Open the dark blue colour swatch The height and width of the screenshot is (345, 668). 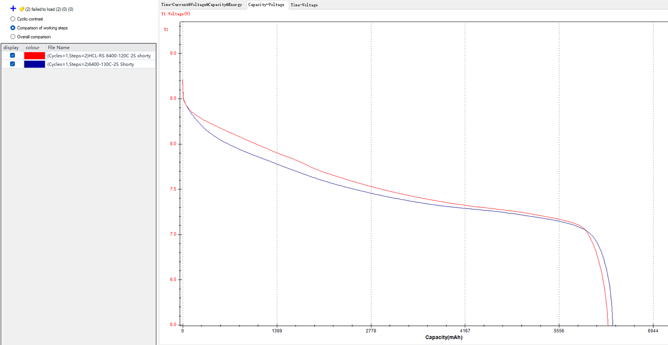34,64
